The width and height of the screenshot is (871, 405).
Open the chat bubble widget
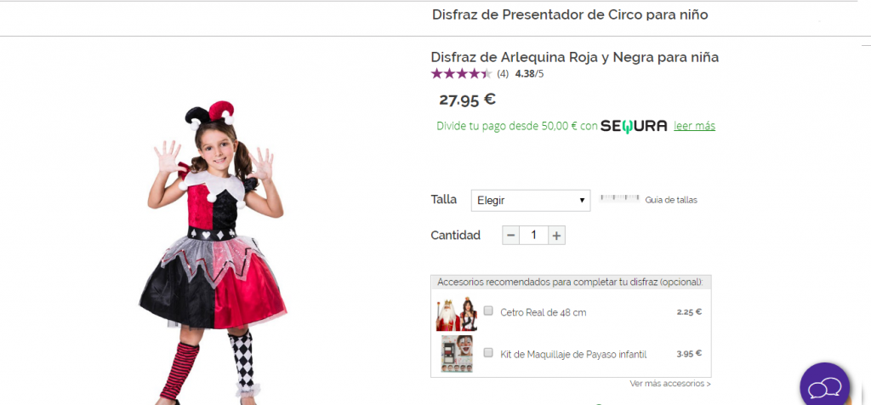point(824,388)
